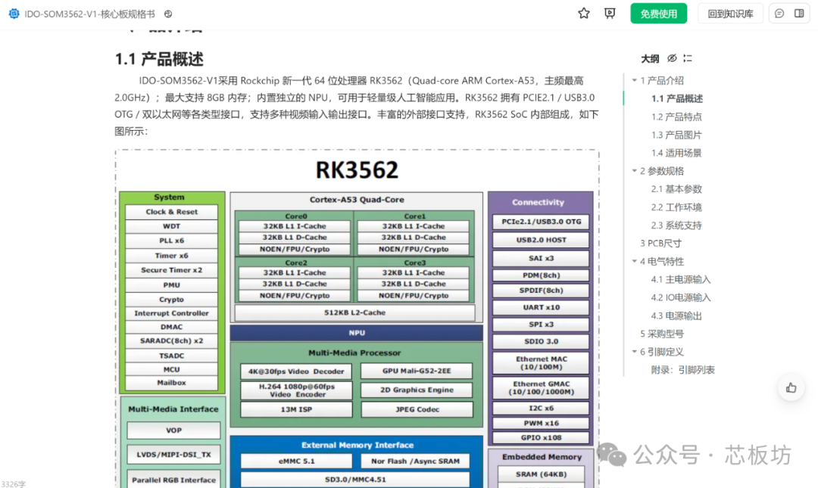Click the thumbs-up like button

pos(791,388)
